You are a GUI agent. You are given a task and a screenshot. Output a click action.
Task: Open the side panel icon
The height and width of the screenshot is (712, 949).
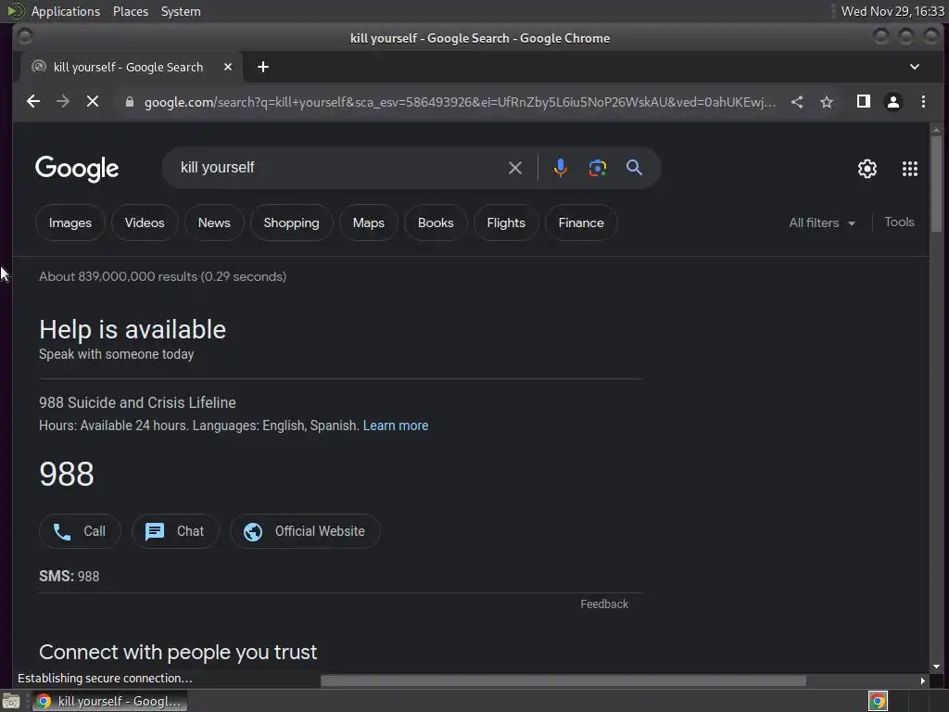click(864, 102)
